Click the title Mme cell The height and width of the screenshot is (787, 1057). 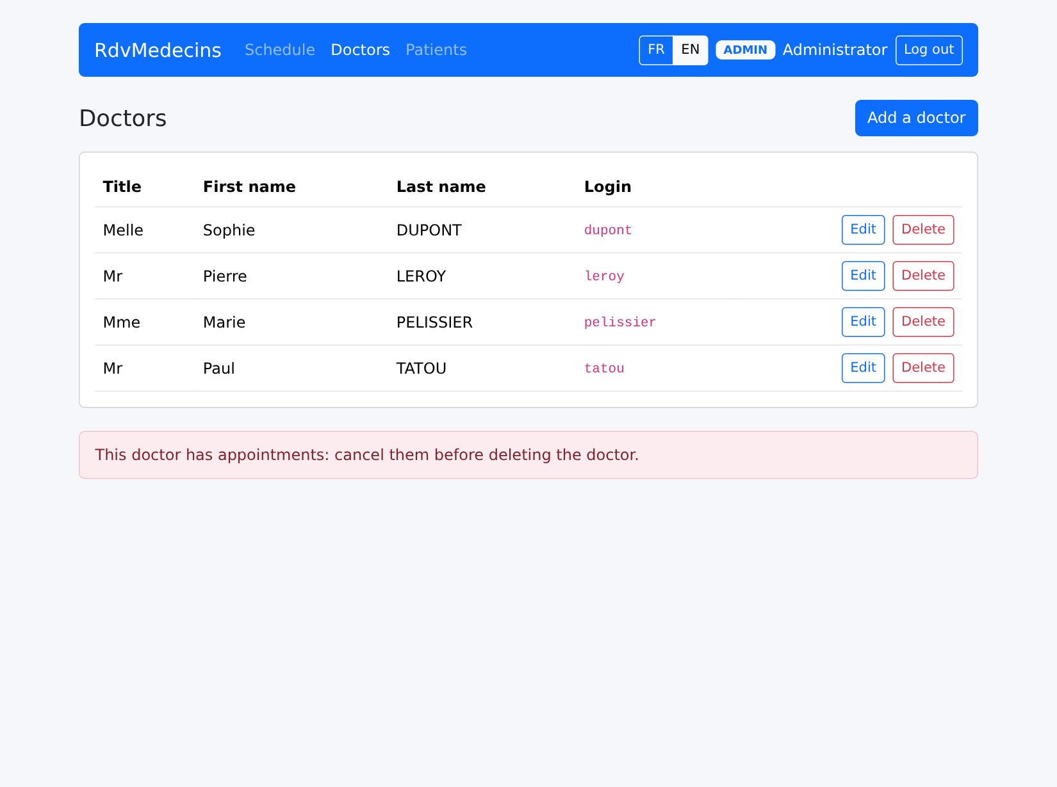pos(121,322)
